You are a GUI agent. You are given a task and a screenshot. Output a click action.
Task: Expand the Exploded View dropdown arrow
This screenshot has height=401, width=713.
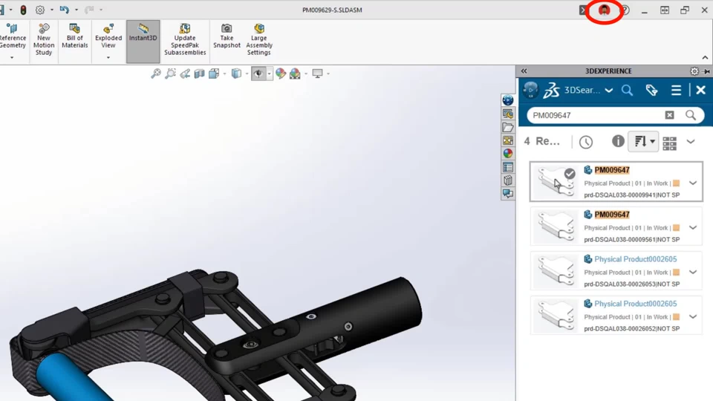(108, 58)
